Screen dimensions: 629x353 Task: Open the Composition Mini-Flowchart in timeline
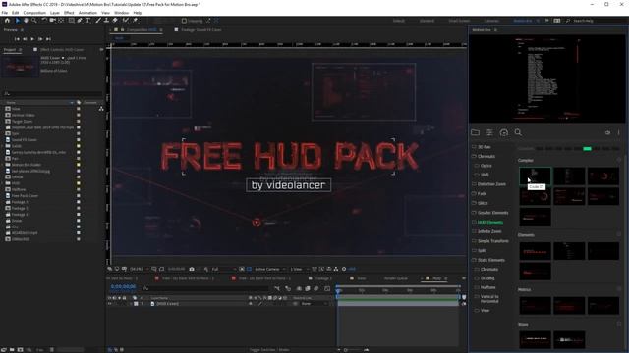point(277,288)
